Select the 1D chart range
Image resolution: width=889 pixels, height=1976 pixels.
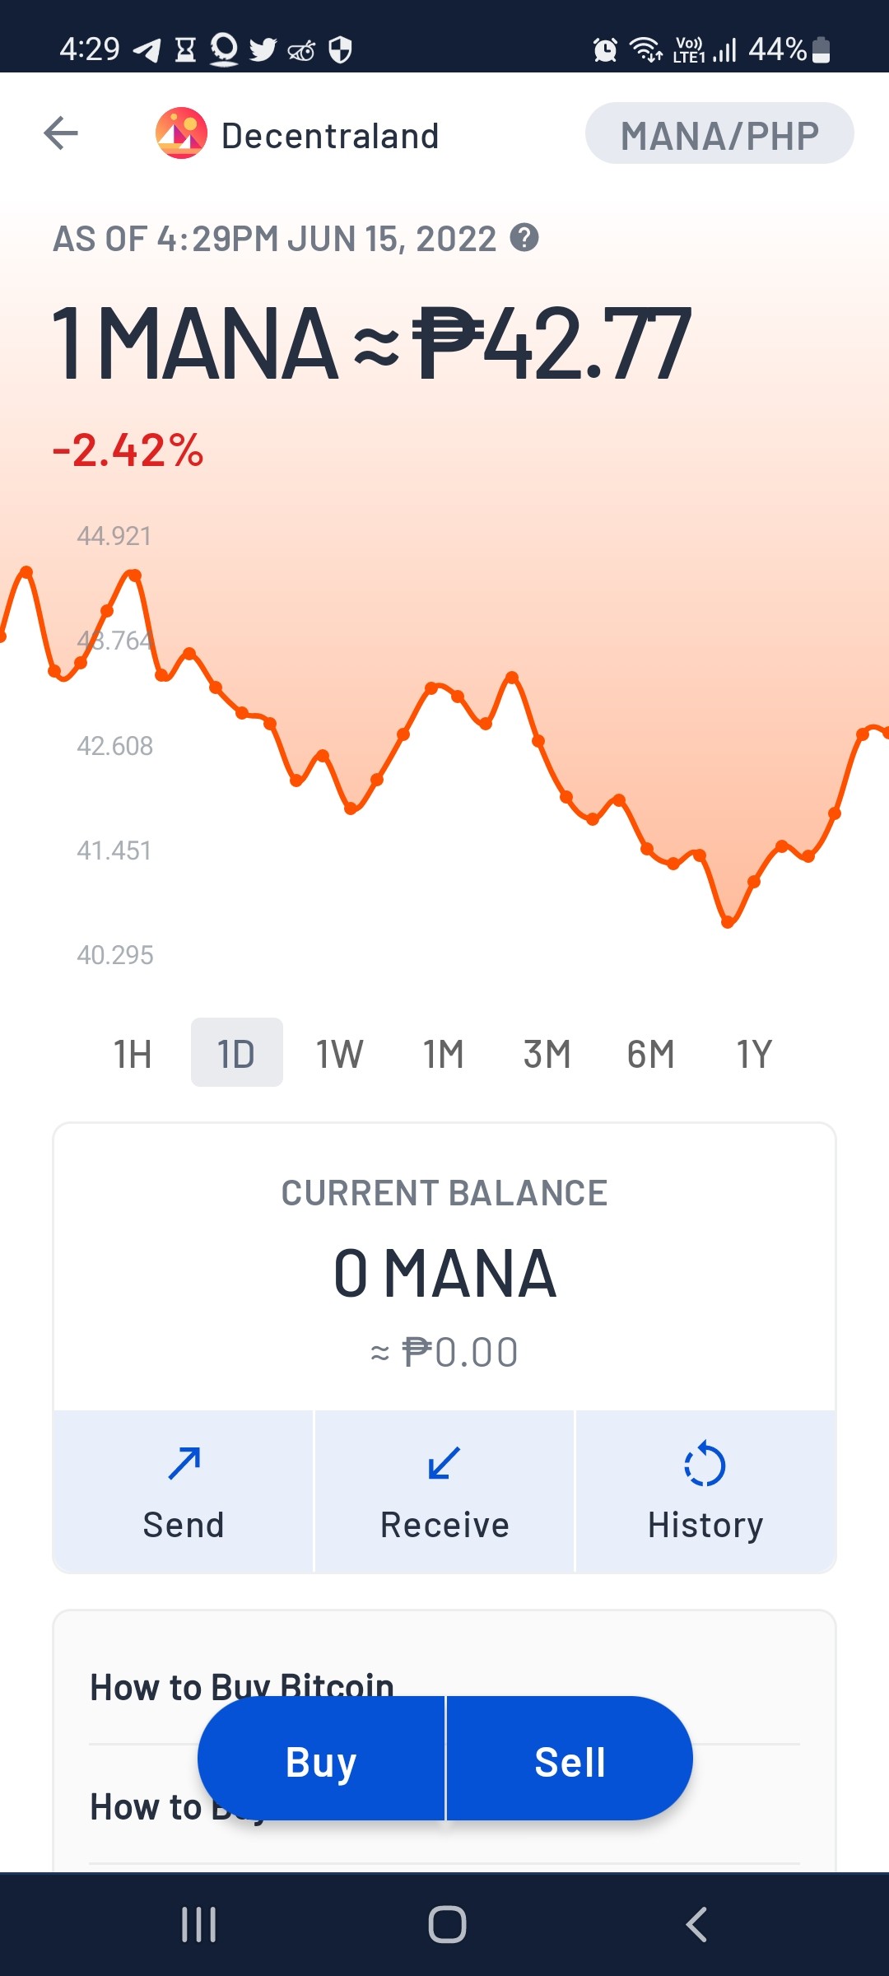point(236,1053)
